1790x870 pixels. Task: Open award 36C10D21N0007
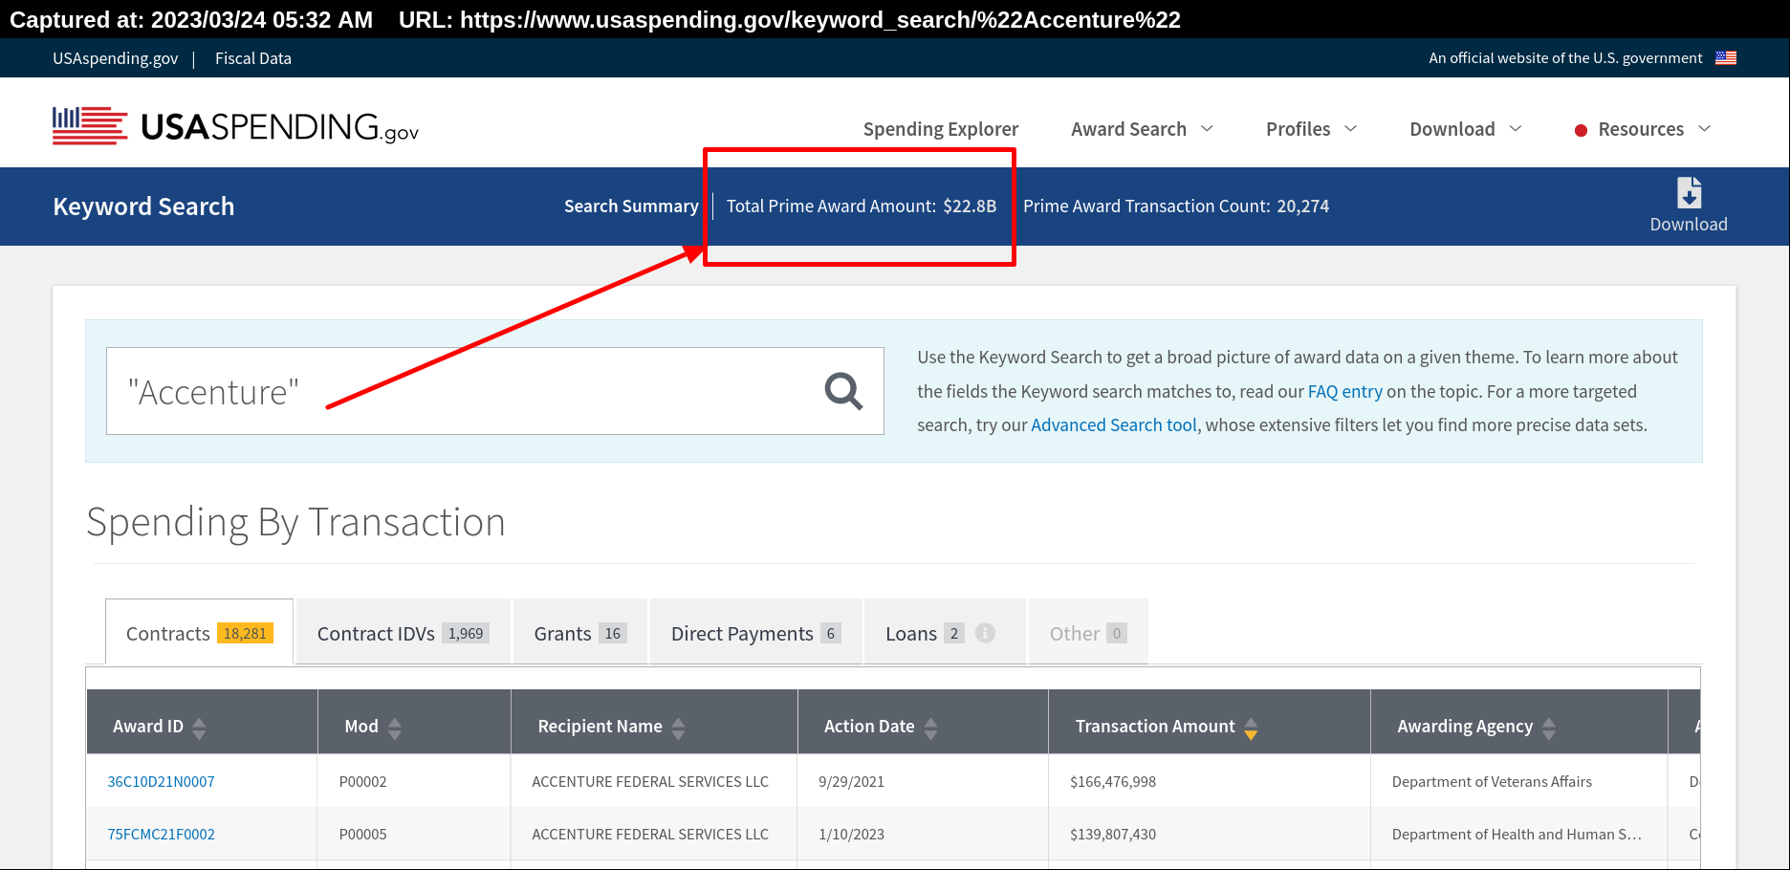[161, 781]
